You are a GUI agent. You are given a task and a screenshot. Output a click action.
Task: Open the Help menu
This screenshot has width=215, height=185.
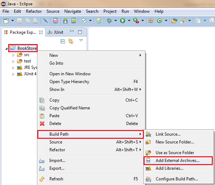tap(159, 11)
